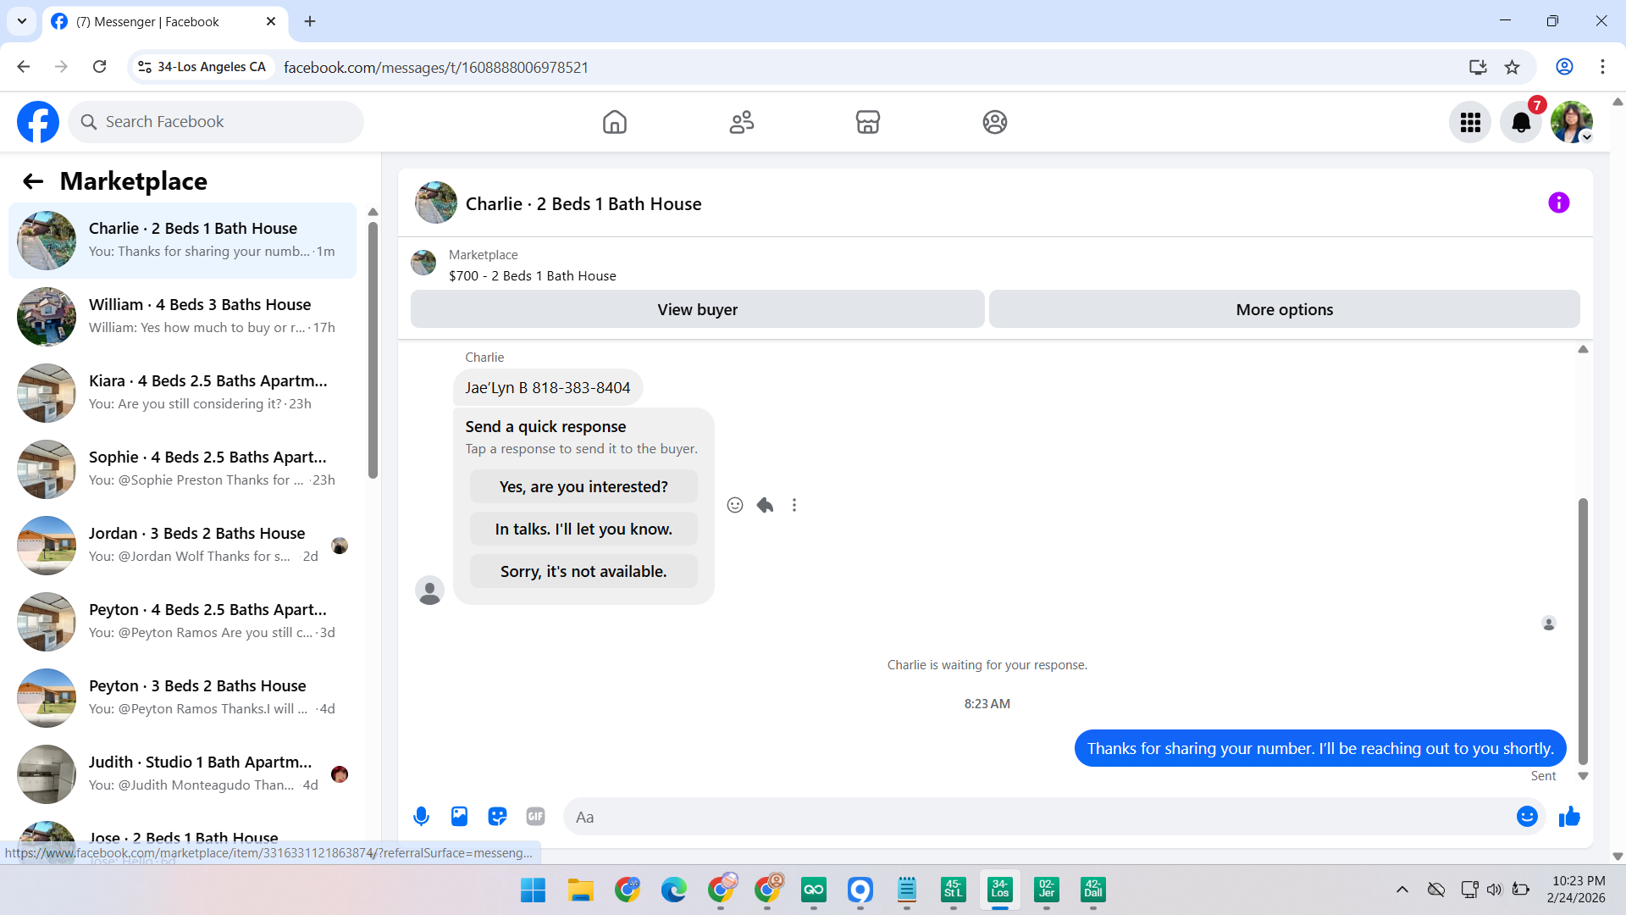Click the More options button

pos(1284,310)
